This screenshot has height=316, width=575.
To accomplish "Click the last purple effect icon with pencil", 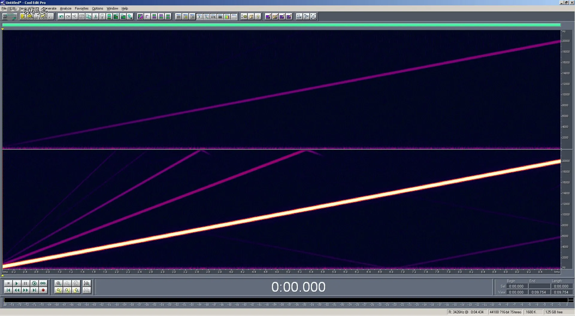I will click(x=289, y=16).
